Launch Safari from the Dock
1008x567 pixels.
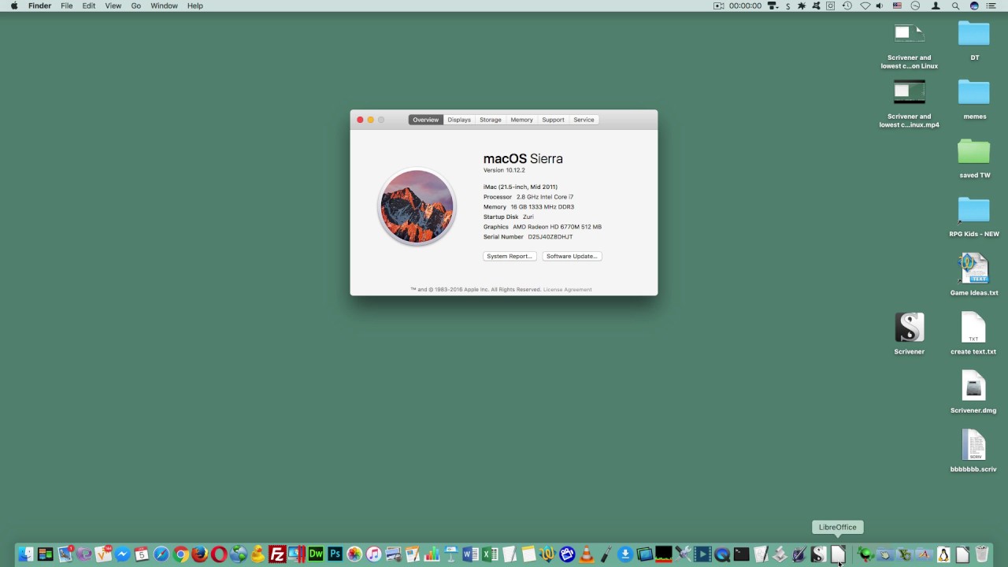(161, 554)
